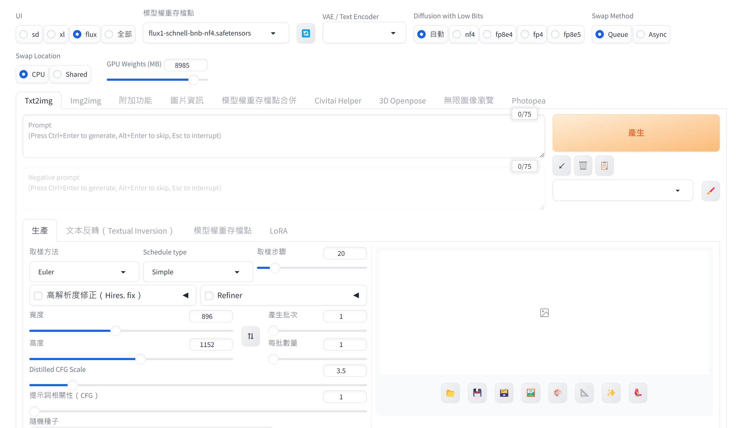Open the LoRA sub-tab

tap(279, 231)
